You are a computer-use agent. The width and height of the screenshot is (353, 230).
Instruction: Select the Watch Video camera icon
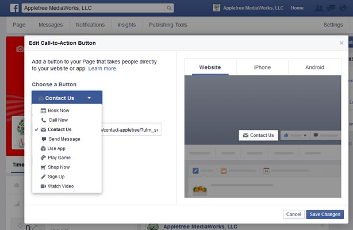coord(43,186)
